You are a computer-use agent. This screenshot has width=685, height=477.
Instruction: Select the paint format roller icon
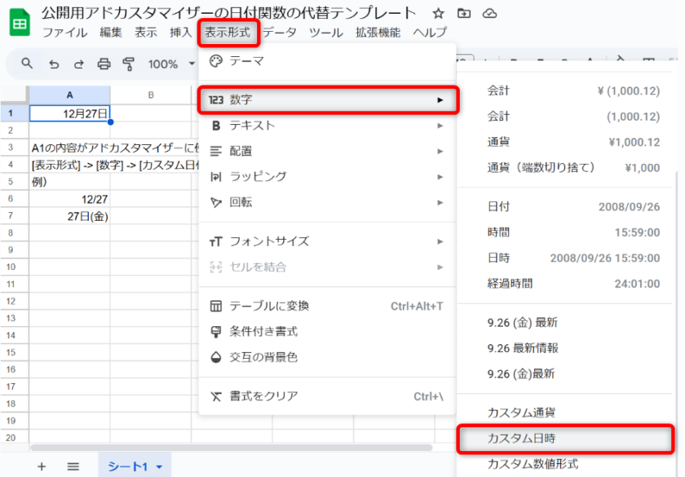coord(128,64)
